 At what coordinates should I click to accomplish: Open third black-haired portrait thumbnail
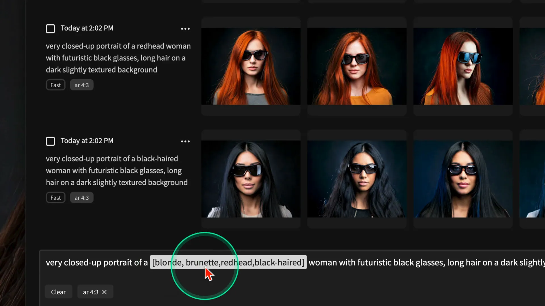click(x=463, y=179)
